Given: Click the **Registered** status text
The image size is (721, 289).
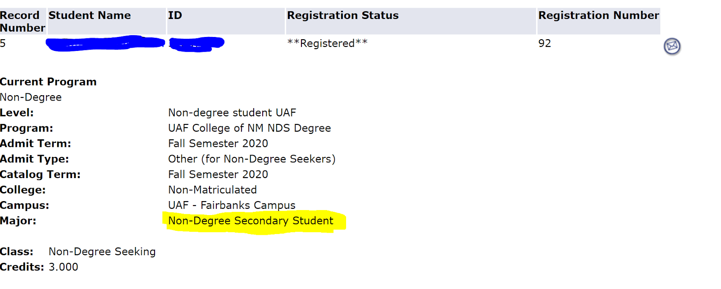Looking at the screenshot, I should 327,43.
